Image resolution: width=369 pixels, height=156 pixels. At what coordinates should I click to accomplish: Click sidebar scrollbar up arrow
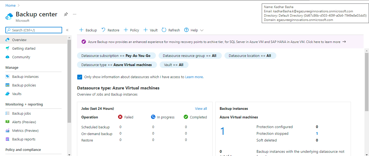[x=69, y=38]
